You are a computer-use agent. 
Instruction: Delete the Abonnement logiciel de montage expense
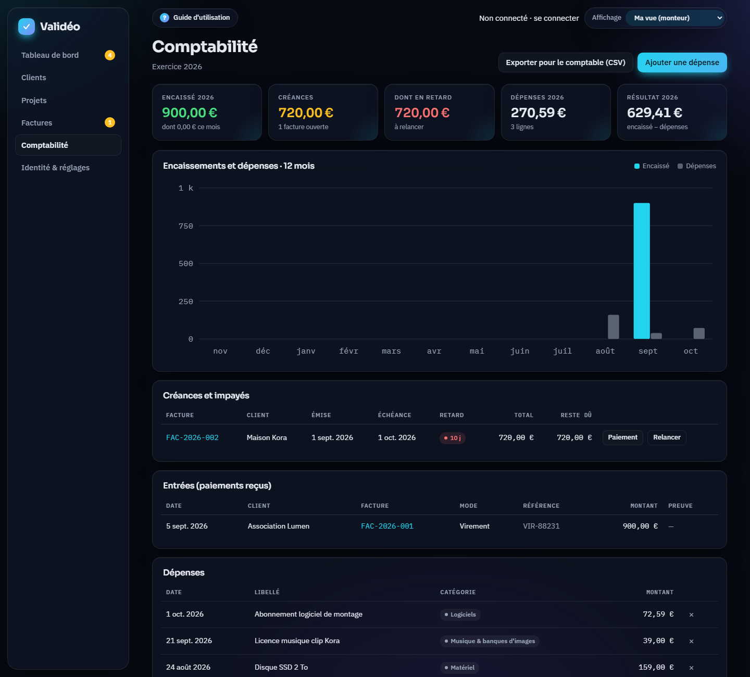click(x=691, y=615)
